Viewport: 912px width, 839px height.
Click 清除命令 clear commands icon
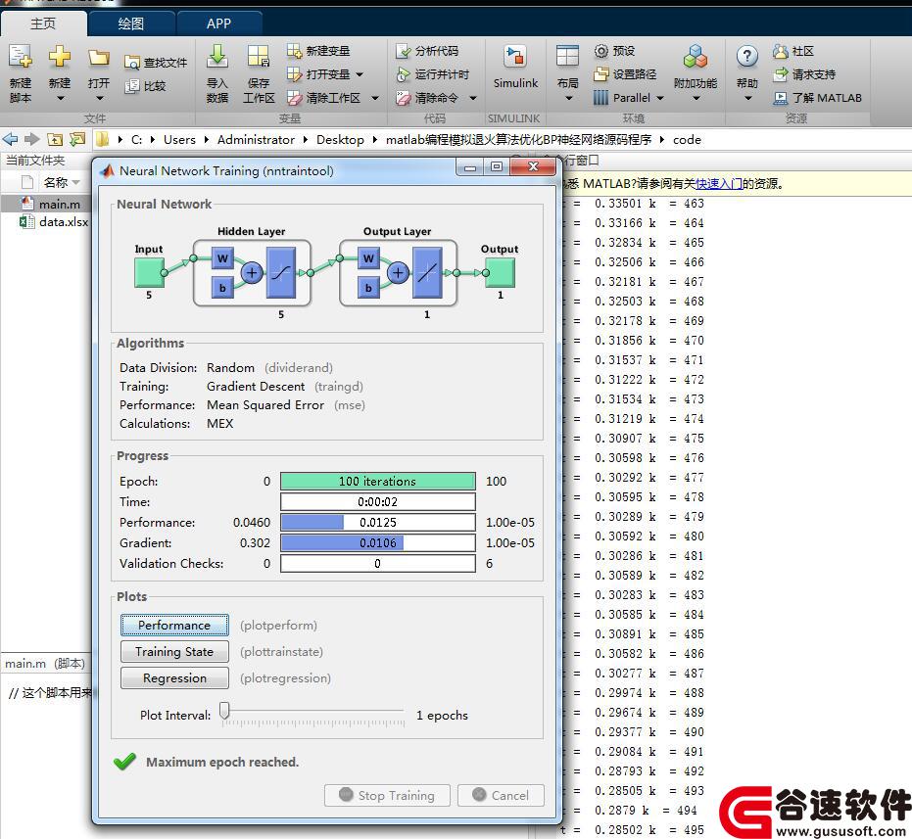[x=403, y=98]
